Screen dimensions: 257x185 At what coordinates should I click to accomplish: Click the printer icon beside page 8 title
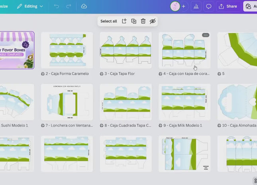tap(102, 126)
